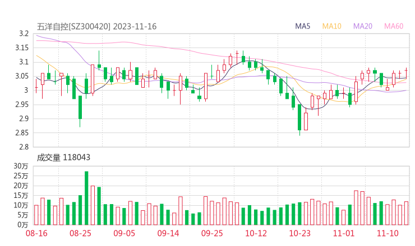Click the 30万 volume axis label

pyautogui.click(x=21, y=166)
